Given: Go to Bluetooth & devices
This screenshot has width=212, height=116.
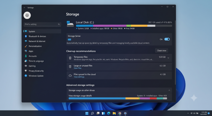Looking at the screenshot, I should coord(42,36).
